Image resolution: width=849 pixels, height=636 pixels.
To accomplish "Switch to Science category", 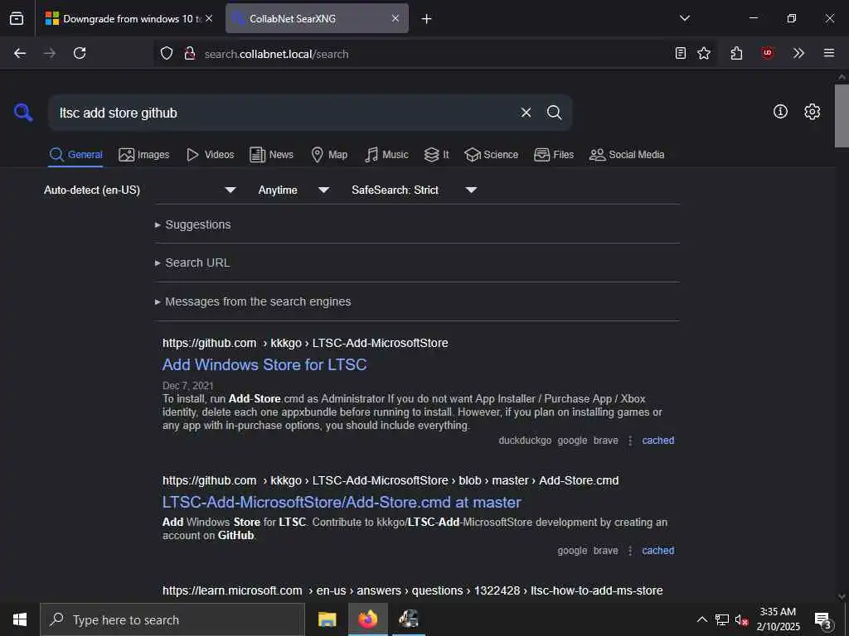I will click(x=492, y=155).
